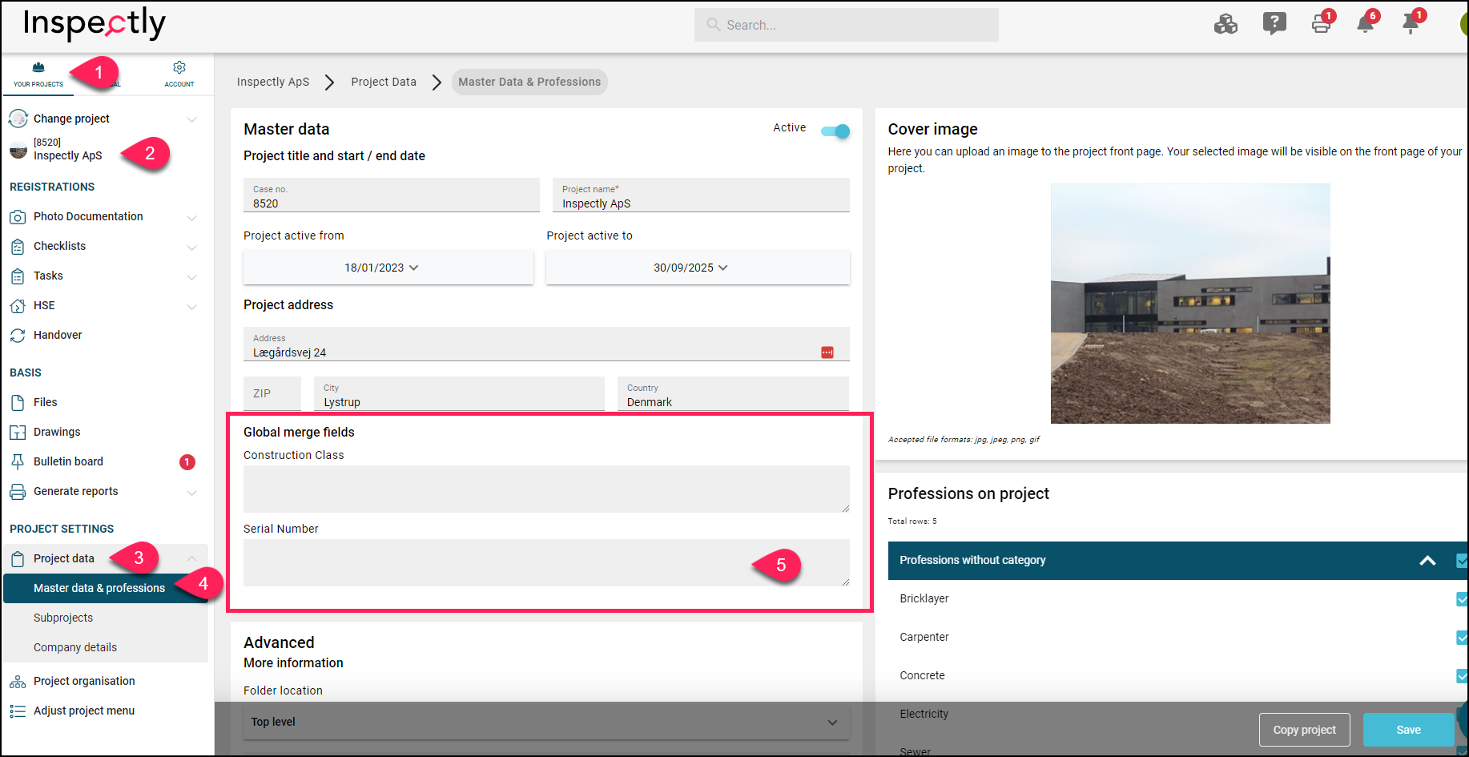Focus the Search input field

click(x=846, y=25)
